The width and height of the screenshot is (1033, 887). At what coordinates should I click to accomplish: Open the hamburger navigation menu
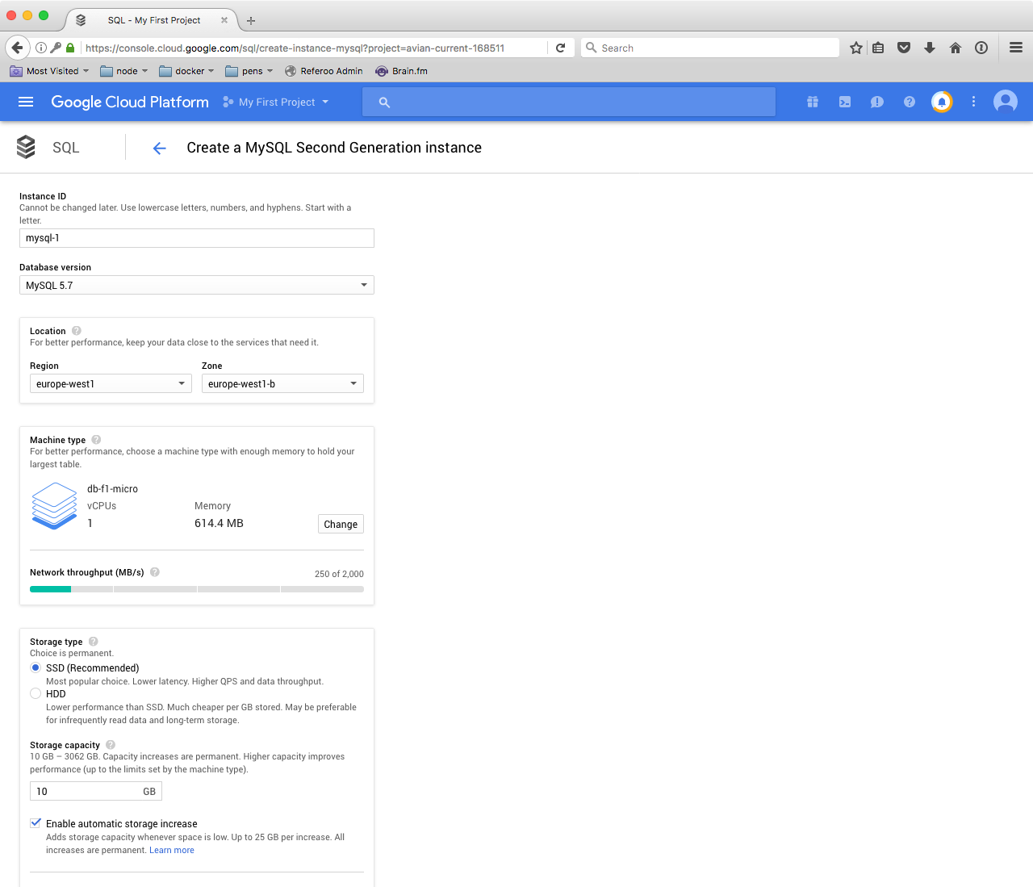26,102
